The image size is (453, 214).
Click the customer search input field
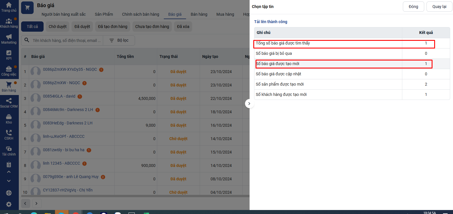[x=67, y=41]
